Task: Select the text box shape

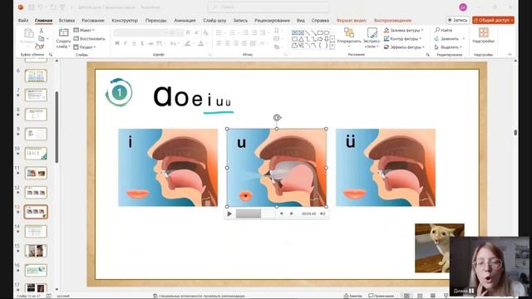Action: tap(294, 33)
